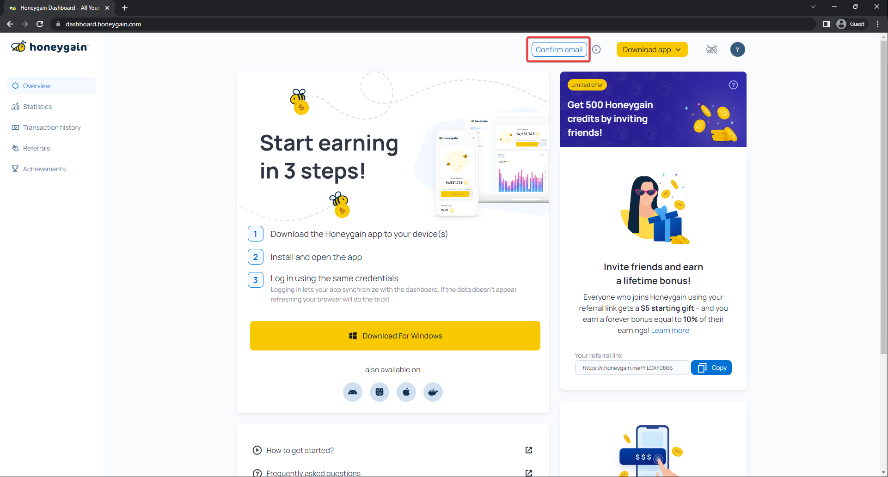The image size is (888, 477).
Task: Reload the page
Action: pyautogui.click(x=40, y=24)
